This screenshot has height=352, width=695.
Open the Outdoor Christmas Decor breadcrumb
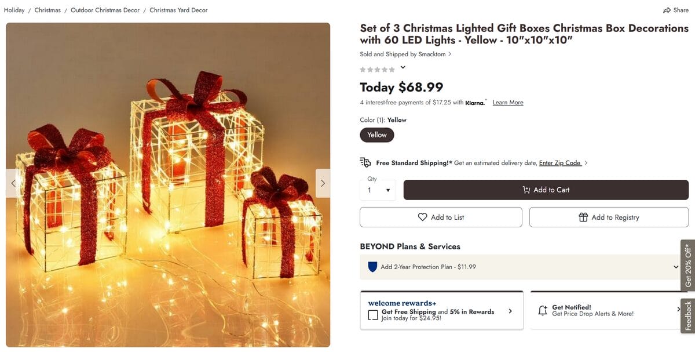105,10
